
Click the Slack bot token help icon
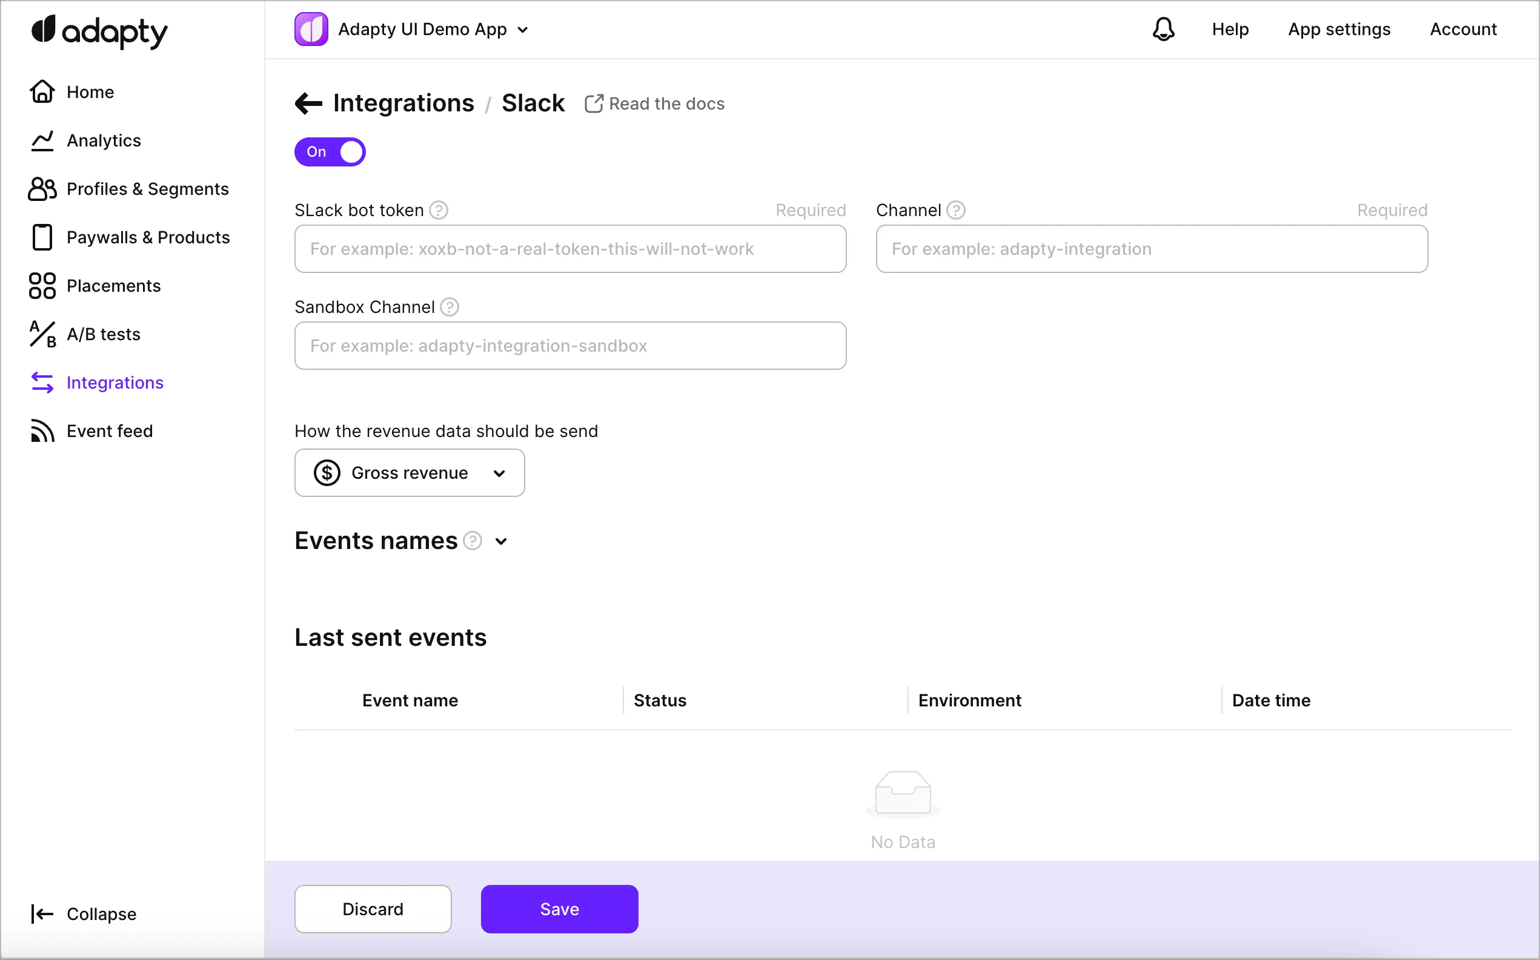[439, 210]
